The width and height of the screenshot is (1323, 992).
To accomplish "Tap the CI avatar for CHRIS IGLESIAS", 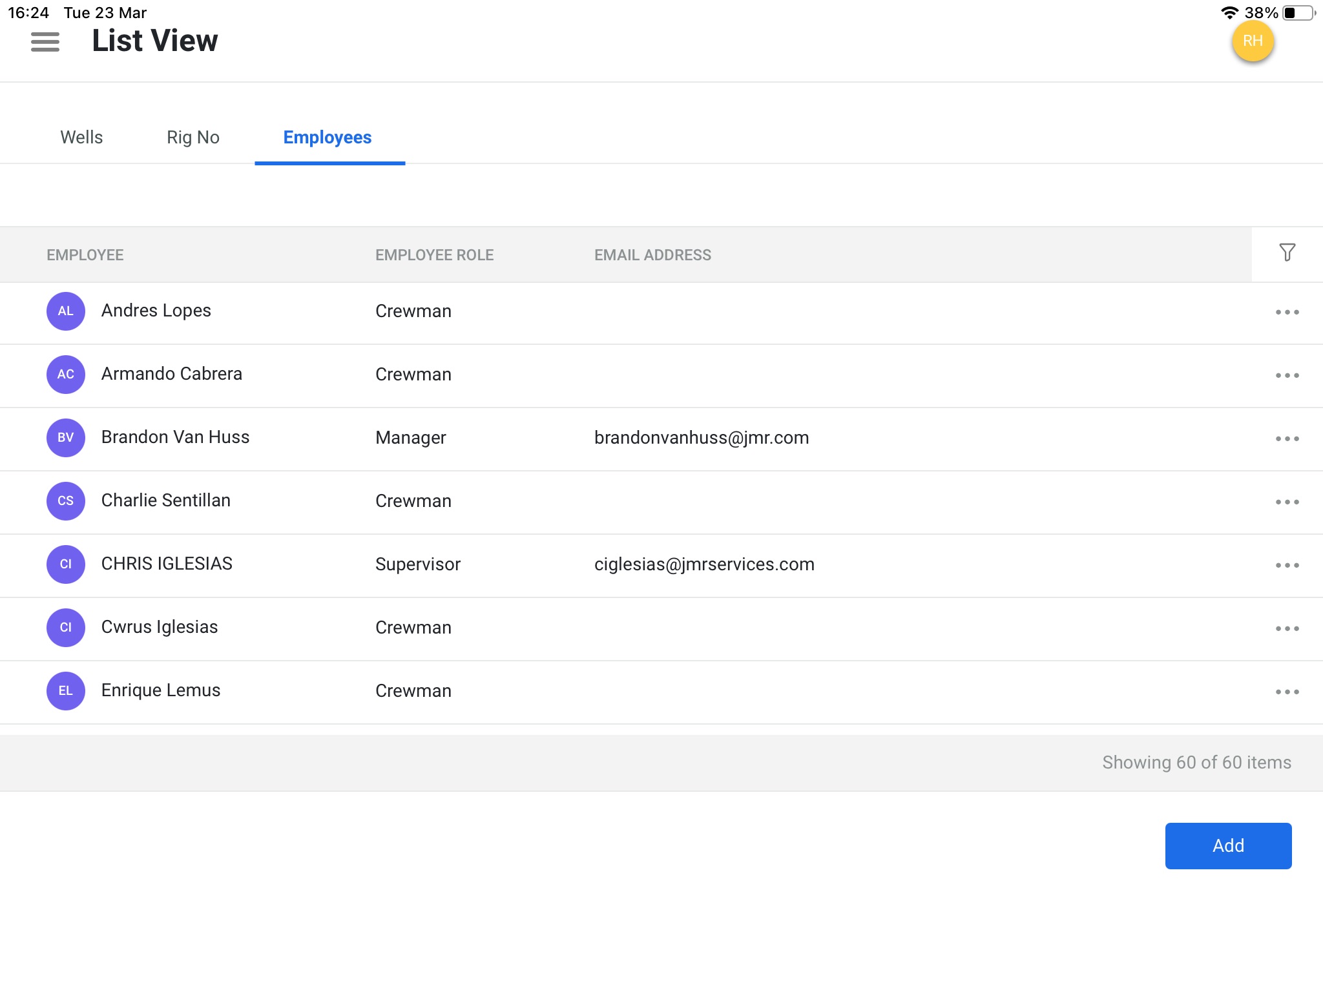I will (x=66, y=564).
